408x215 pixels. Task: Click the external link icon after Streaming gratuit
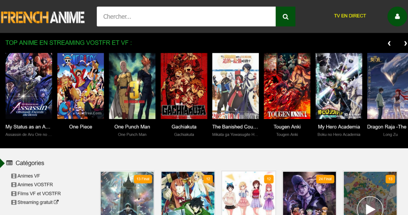tap(56, 202)
